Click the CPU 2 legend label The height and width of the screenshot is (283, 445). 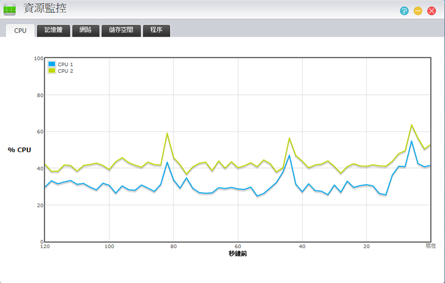click(65, 71)
